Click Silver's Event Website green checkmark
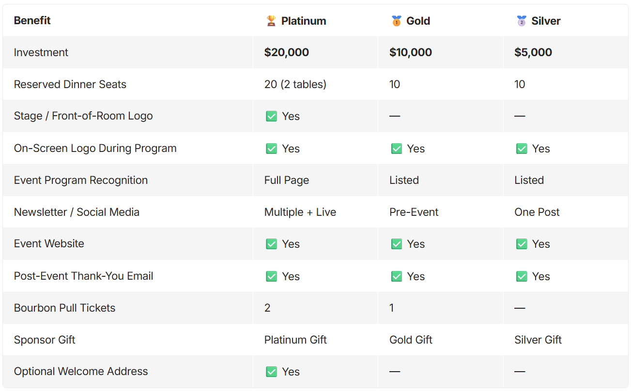This screenshot has width=631, height=391. click(x=522, y=244)
